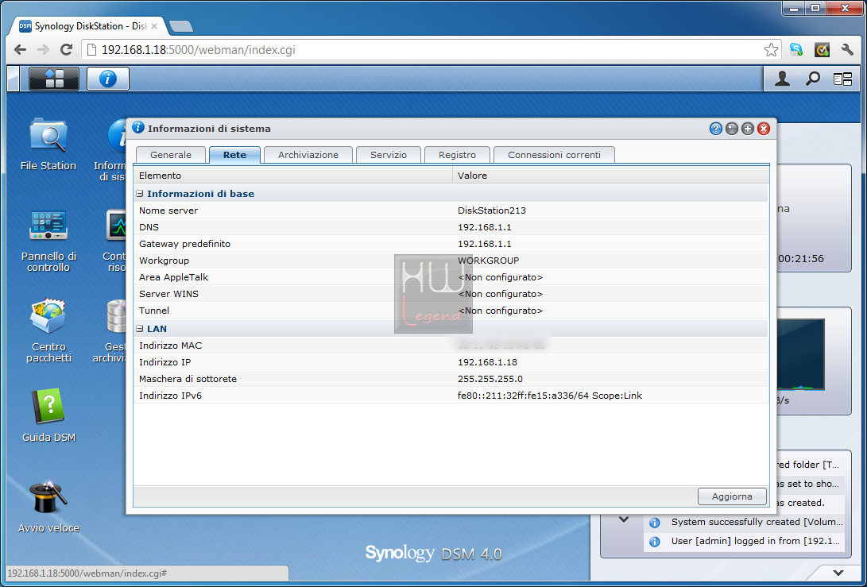Open the Servizio tab
This screenshot has height=587, width=867.
pyautogui.click(x=388, y=155)
